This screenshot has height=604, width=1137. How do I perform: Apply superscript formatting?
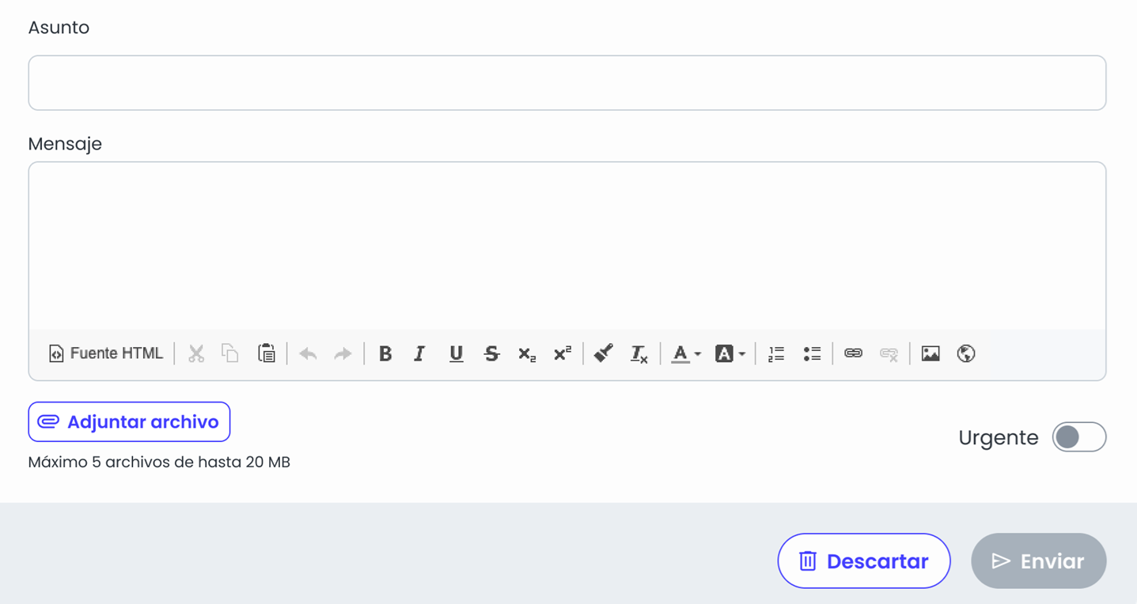(562, 353)
